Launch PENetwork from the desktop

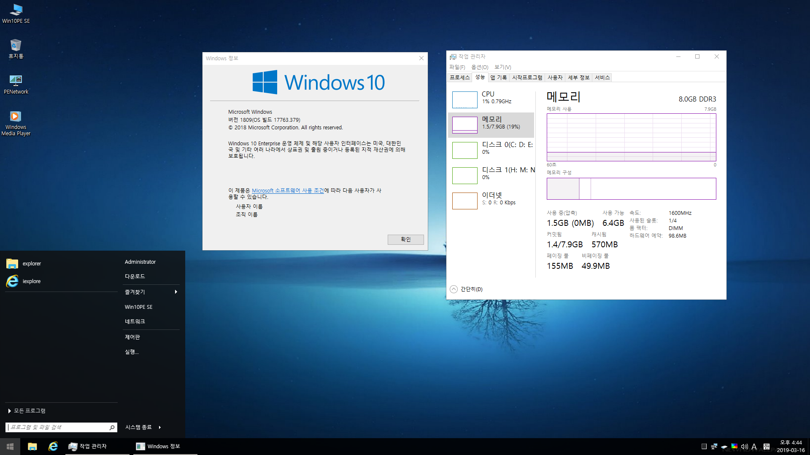(x=16, y=84)
